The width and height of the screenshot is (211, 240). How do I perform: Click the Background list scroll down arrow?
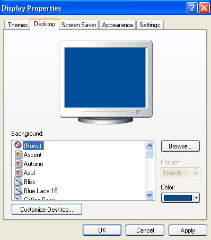(x=150, y=195)
